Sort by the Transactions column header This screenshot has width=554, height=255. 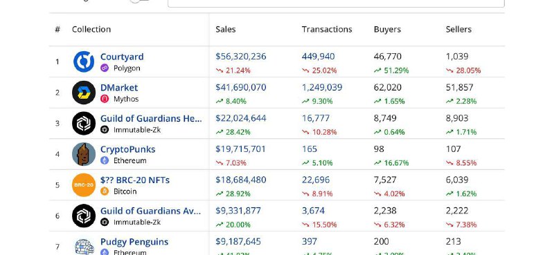(x=327, y=29)
